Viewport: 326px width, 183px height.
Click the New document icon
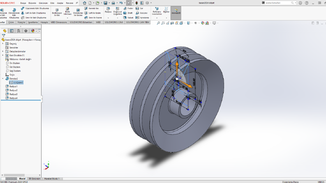click(90, 3)
